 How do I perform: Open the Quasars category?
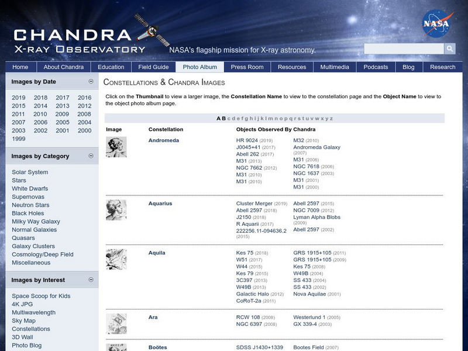coord(23,238)
